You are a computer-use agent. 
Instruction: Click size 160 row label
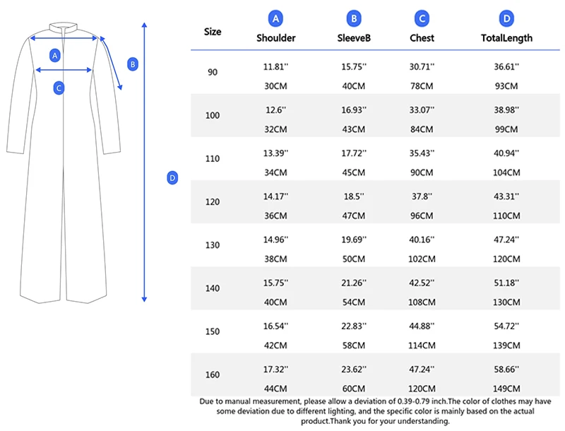pyautogui.click(x=213, y=374)
